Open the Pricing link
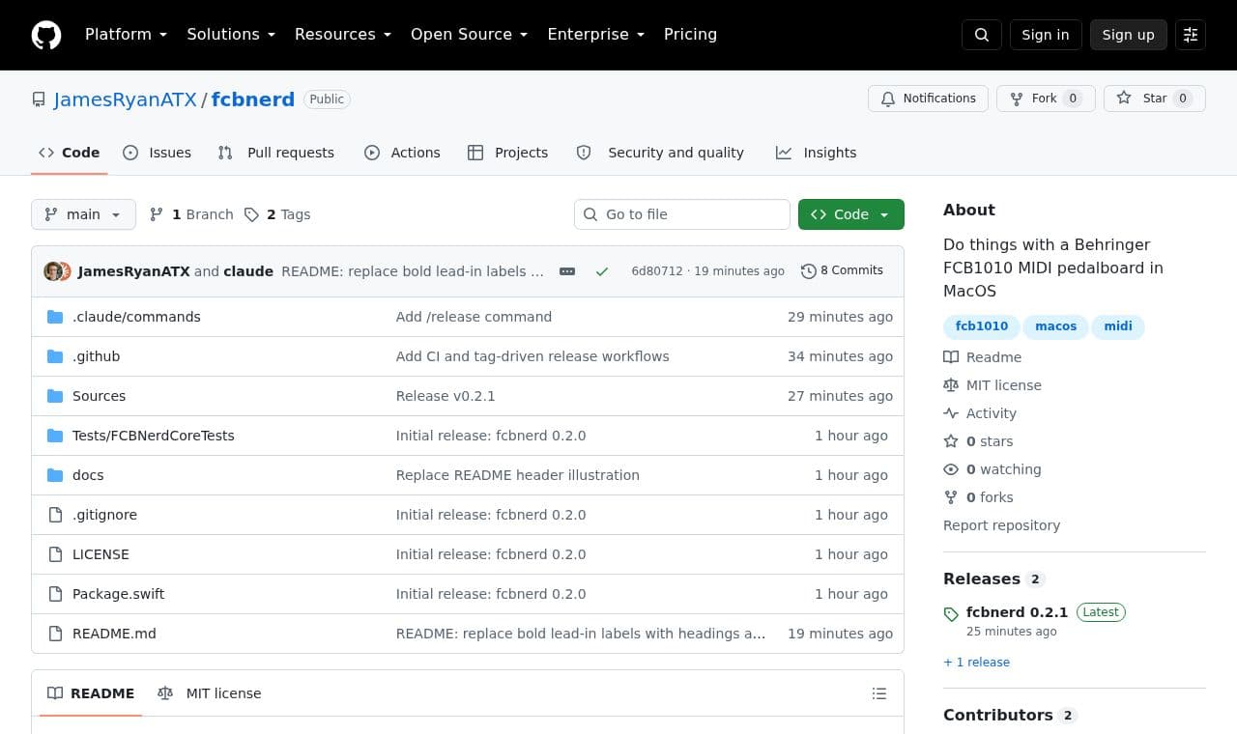1237x734 pixels. 690,35
